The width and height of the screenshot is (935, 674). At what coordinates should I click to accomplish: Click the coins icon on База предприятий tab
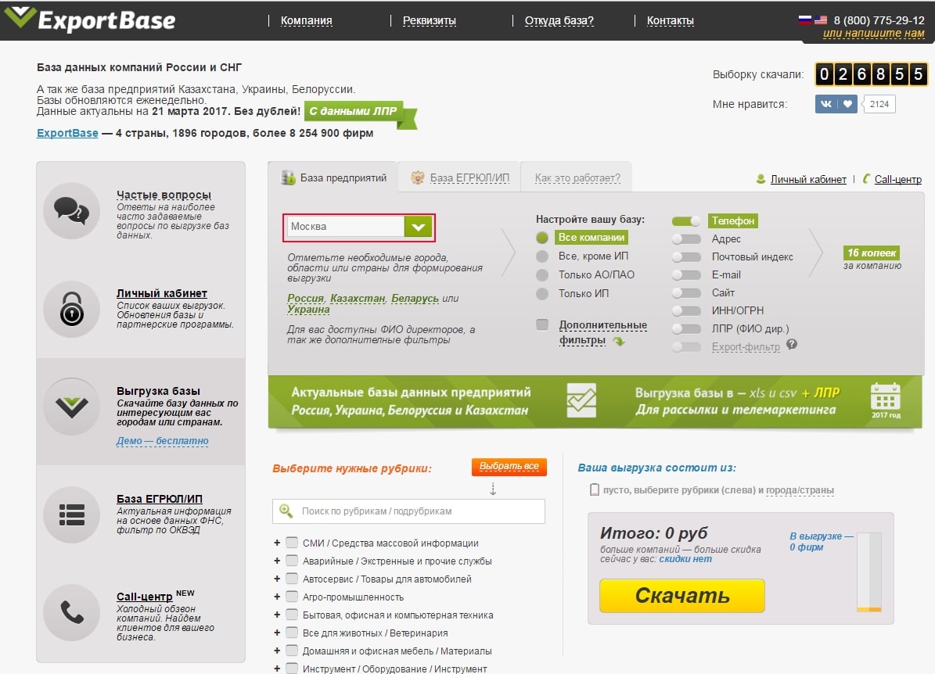pos(289,177)
